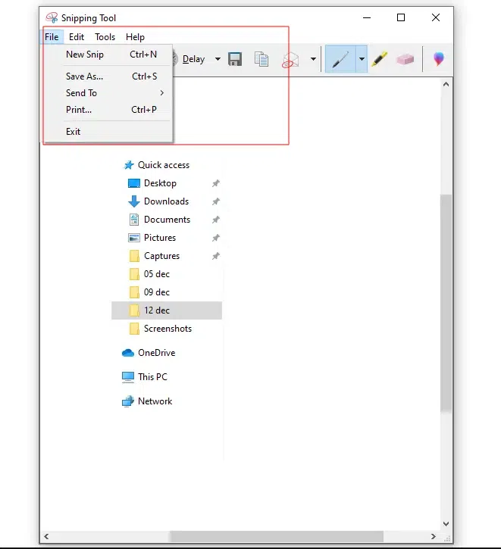Click the vertical scrollbar thumb
Viewport: 501px width, 549px height.
pyautogui.click(x=446, y=304)
